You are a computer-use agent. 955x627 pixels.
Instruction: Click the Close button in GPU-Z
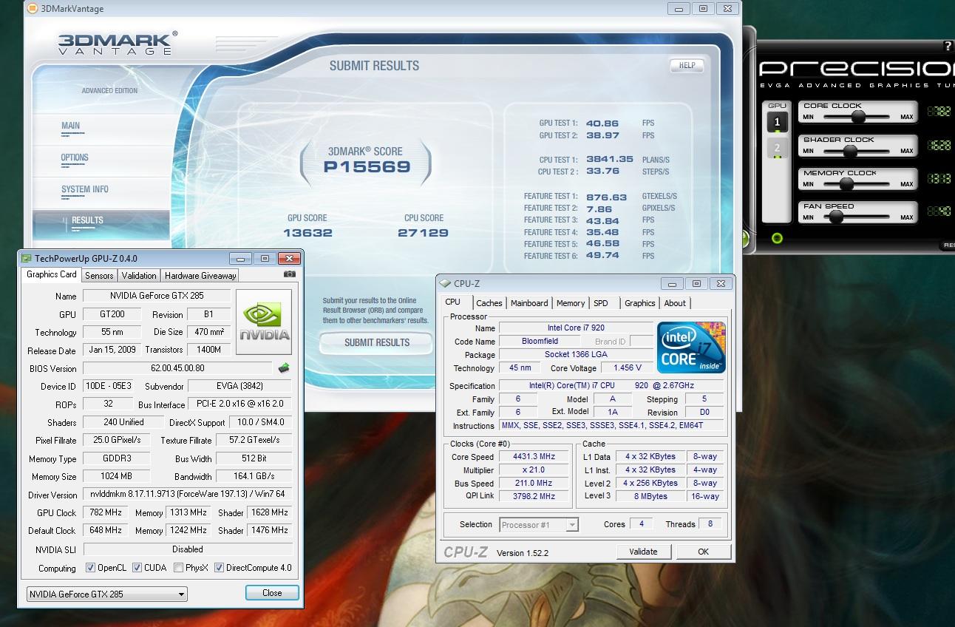click(272, 593)
